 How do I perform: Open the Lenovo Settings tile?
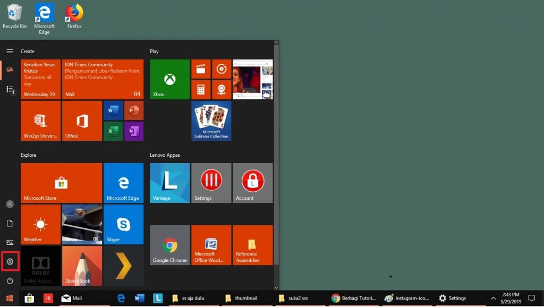pyautogui.click(x=211, y=183)
